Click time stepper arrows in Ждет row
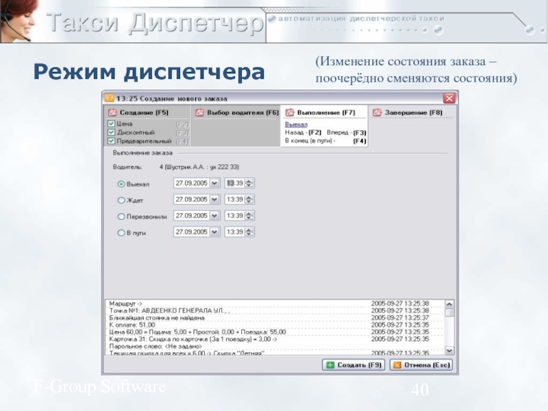This screenshot has width=548, height=411. coord(249,199)
